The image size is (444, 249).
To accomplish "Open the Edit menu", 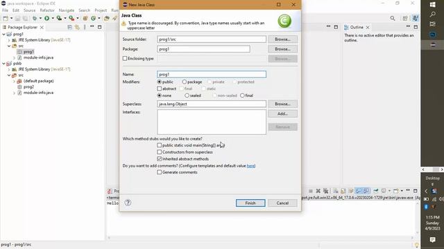I will coord(16,10).
